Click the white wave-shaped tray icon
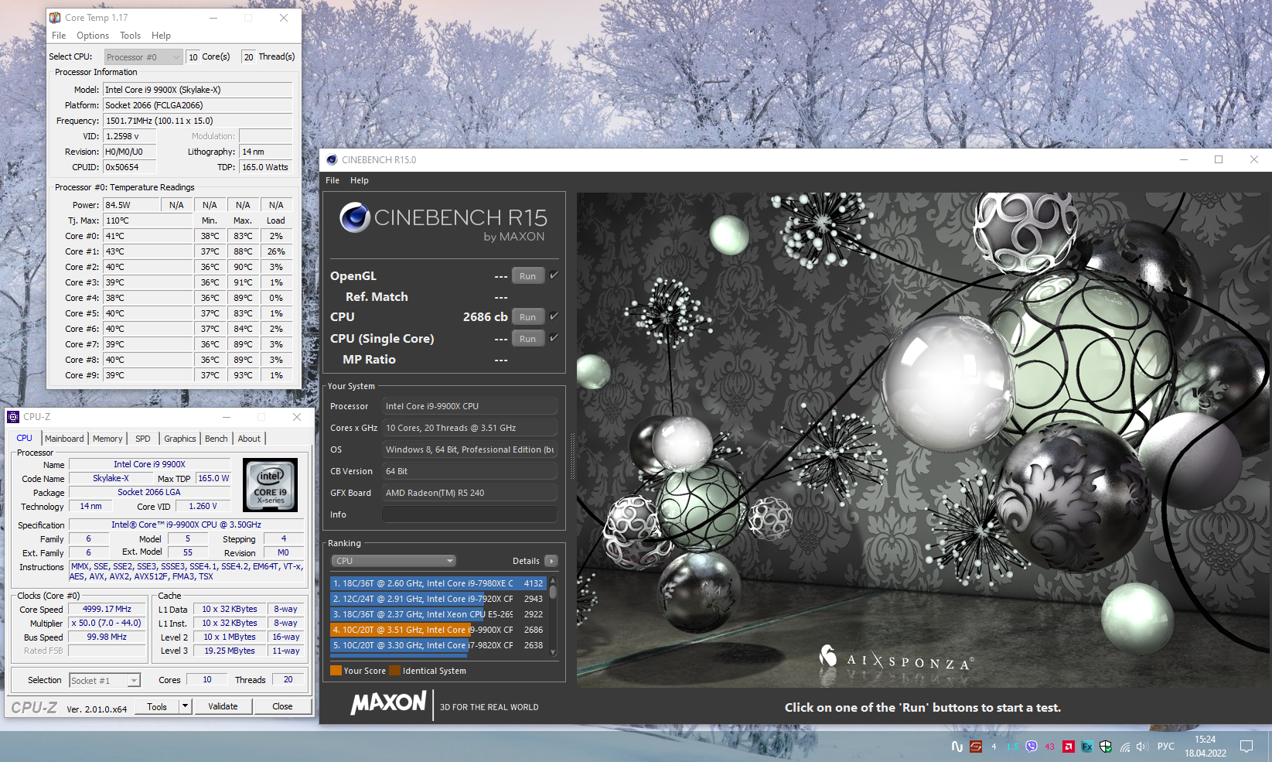Screen dimensions: 1272x762 [957, 747]
